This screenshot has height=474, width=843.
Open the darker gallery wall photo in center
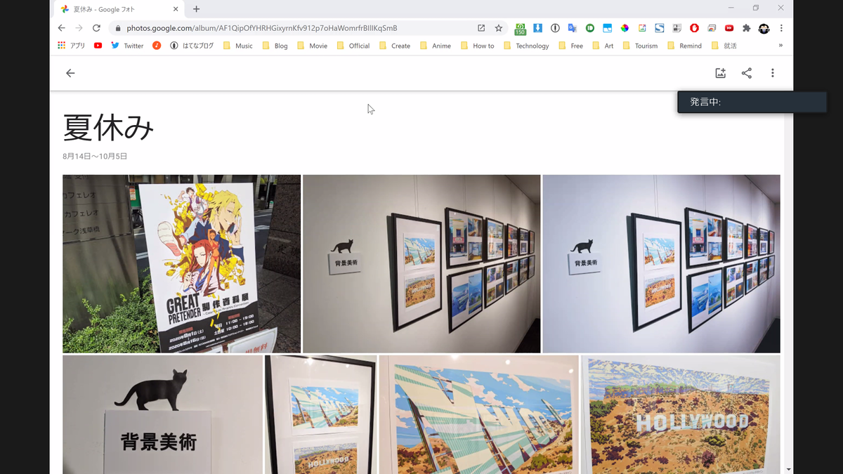[x=421, y=263]
